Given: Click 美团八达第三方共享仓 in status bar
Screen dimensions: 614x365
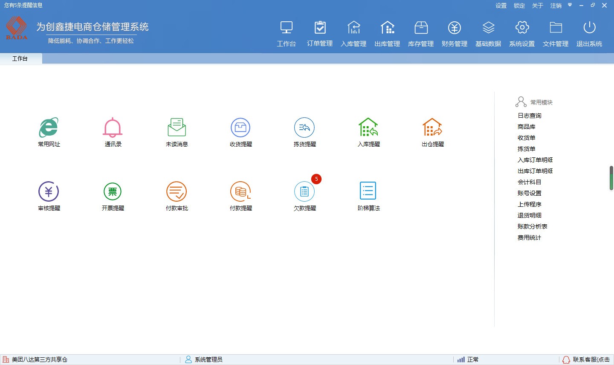Looking at the screenshot, I should 39,359.
